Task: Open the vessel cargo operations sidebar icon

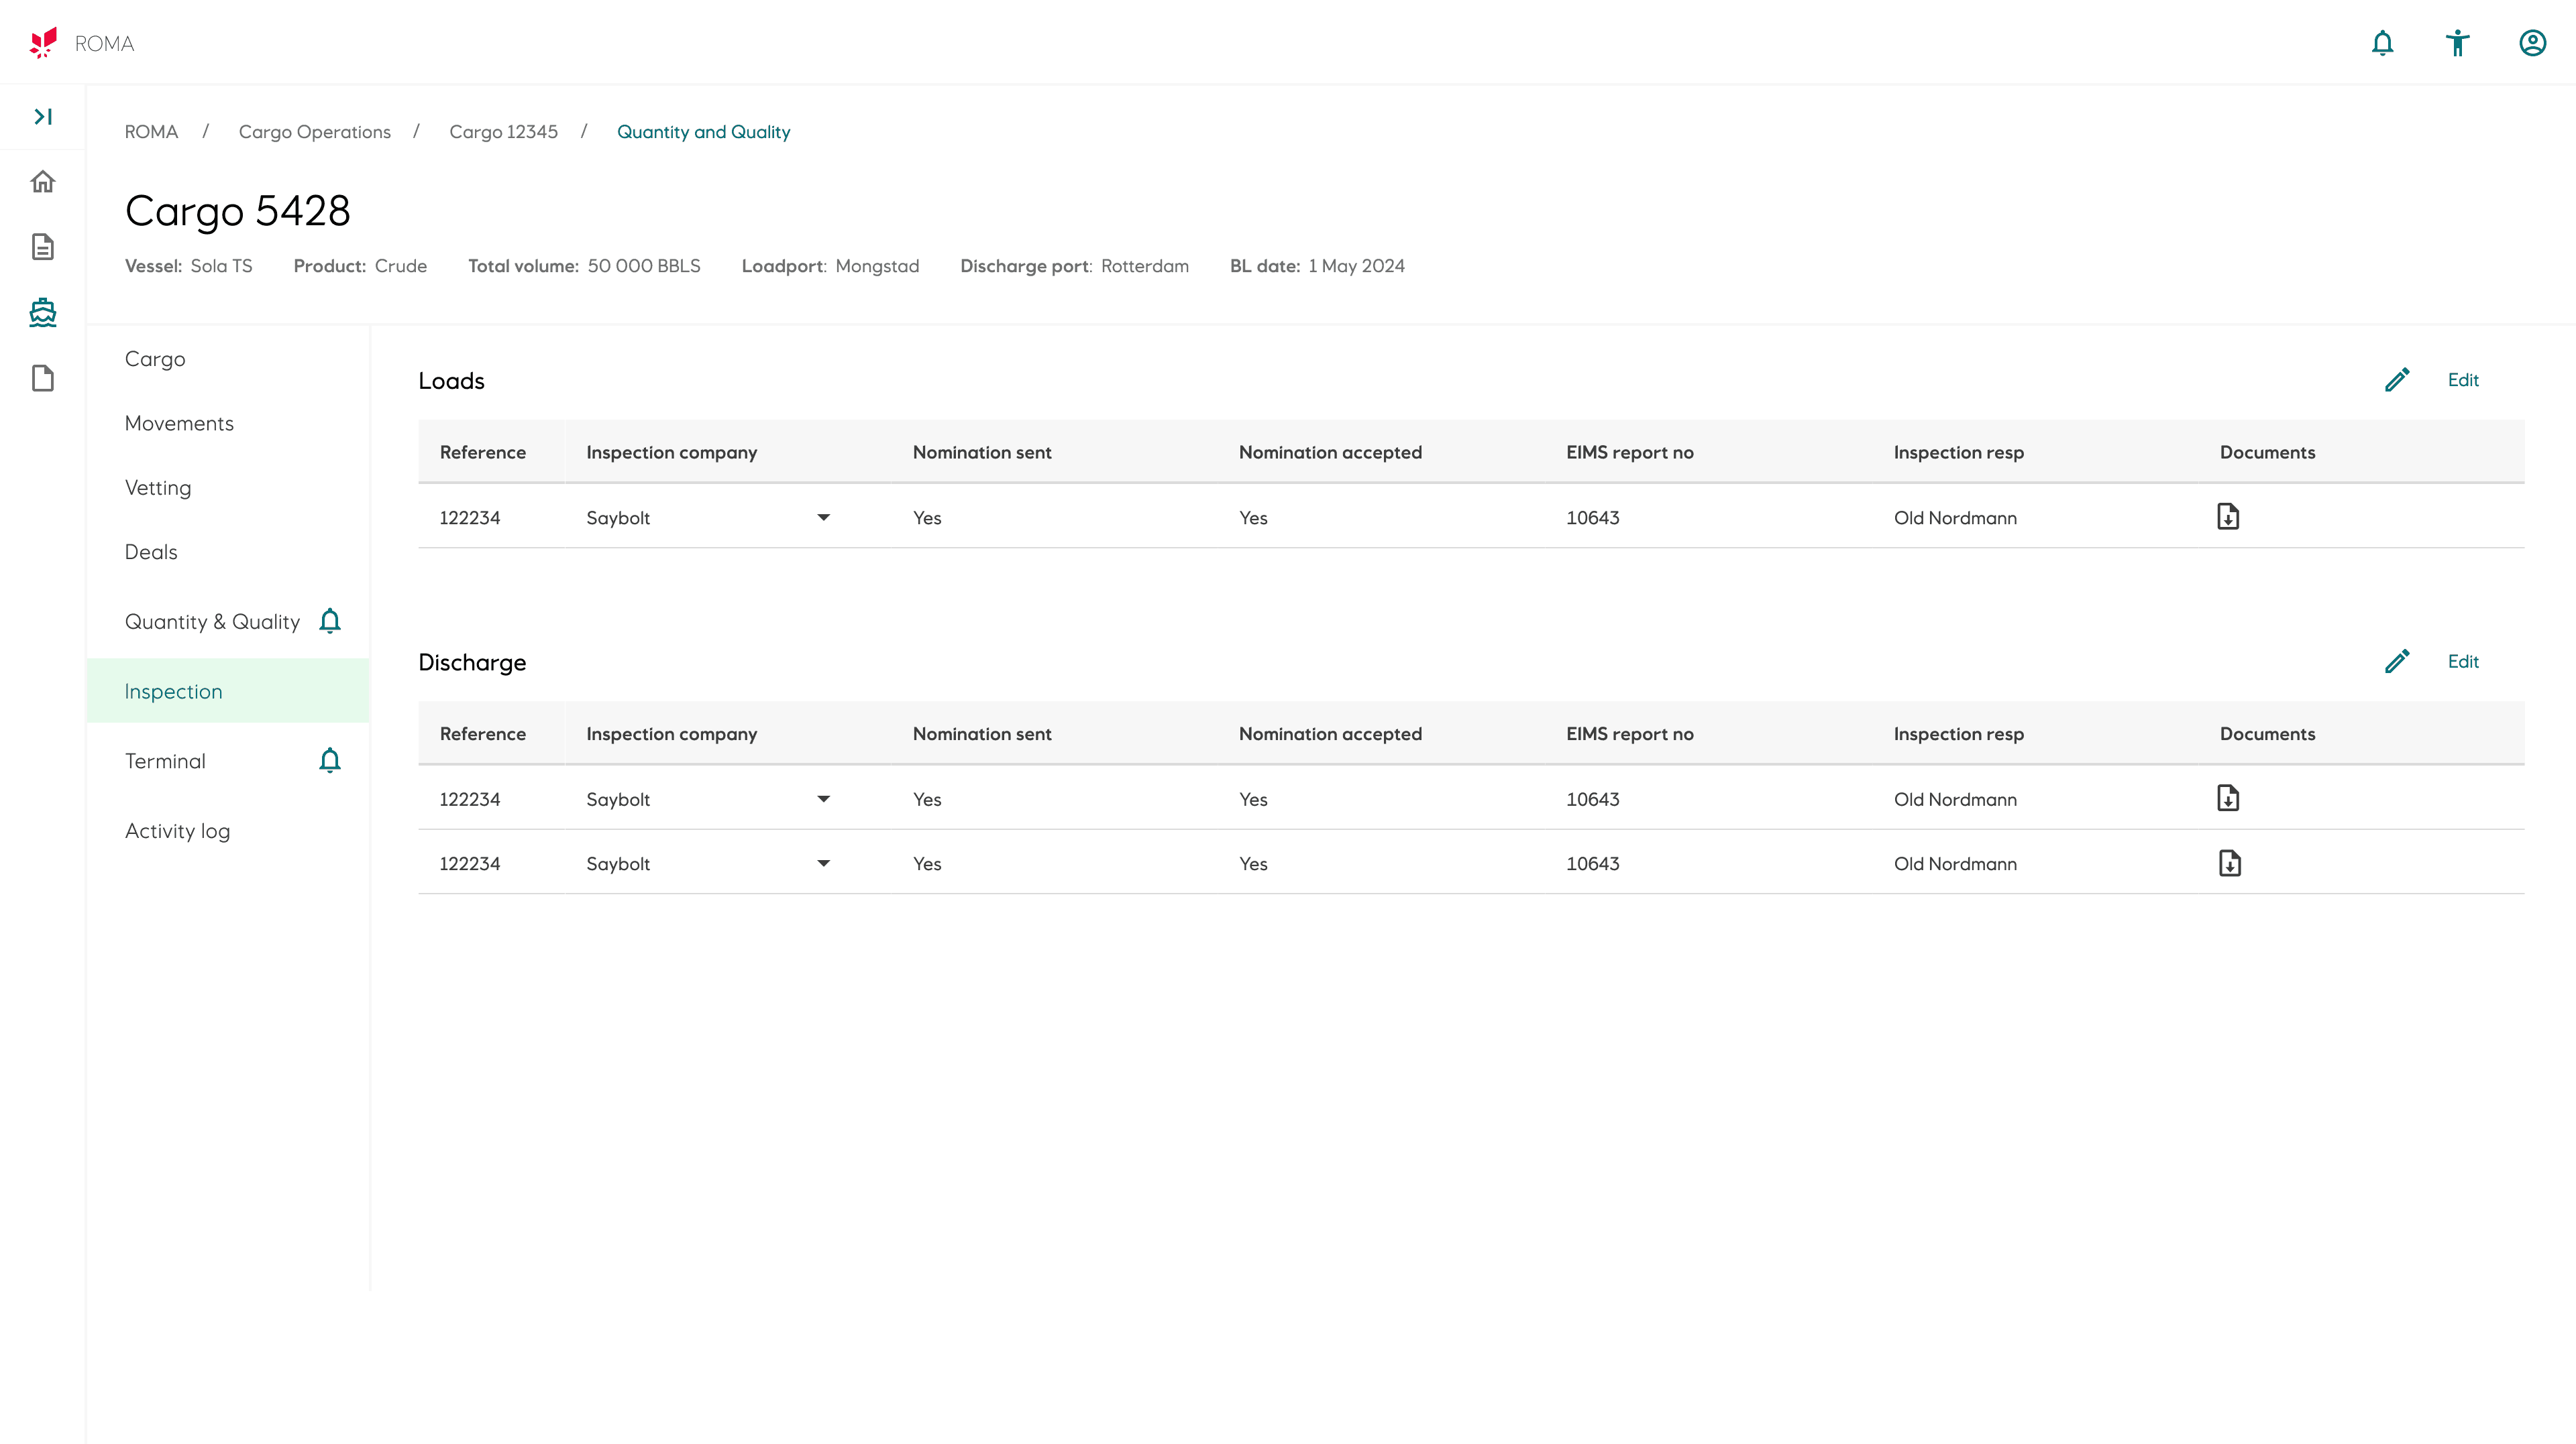Action: click(x=43, y=313)
